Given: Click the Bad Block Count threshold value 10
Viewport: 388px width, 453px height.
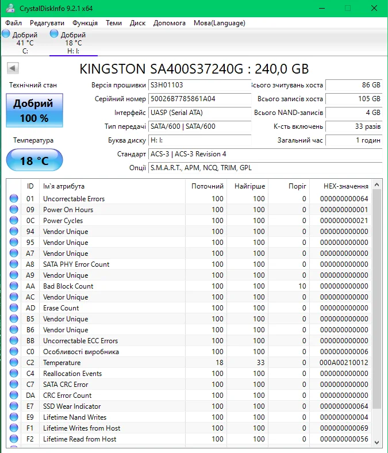Looking at the screenshot, I should pyautogui.click(x=302, y=286).
